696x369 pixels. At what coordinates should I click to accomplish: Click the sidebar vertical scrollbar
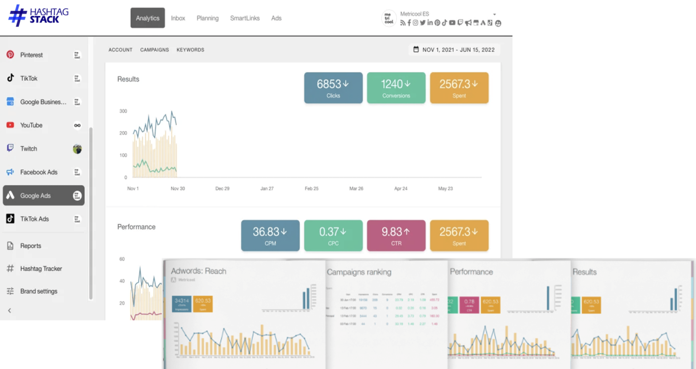91,213
